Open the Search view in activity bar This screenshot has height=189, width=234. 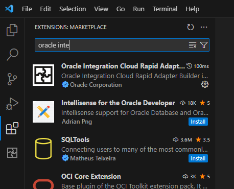(x=12, y=55)
